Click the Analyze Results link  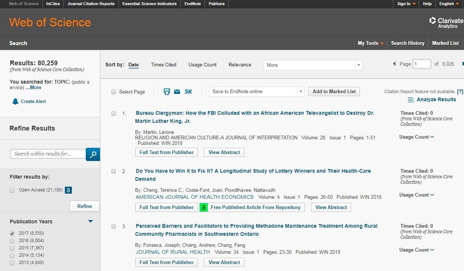[437, 100]
